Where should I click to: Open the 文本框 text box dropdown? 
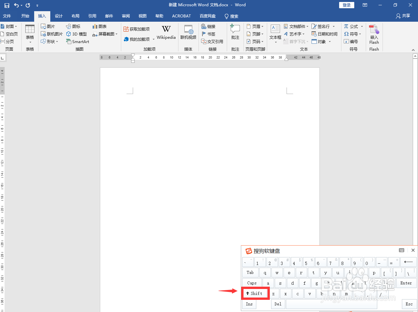click(x=275, y=34)
